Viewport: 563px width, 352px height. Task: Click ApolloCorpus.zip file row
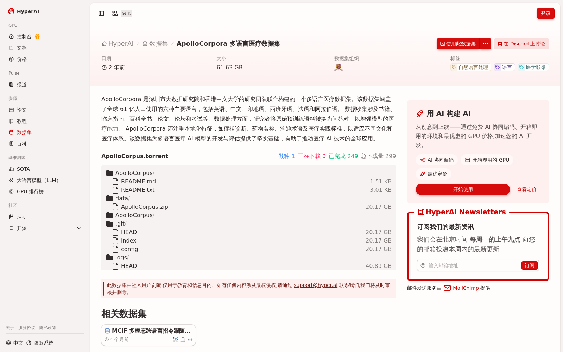248,207
